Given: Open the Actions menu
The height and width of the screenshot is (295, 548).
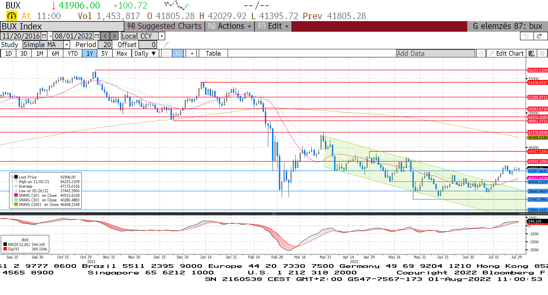Looking at the screenshot, I should [x=230, y=26].
